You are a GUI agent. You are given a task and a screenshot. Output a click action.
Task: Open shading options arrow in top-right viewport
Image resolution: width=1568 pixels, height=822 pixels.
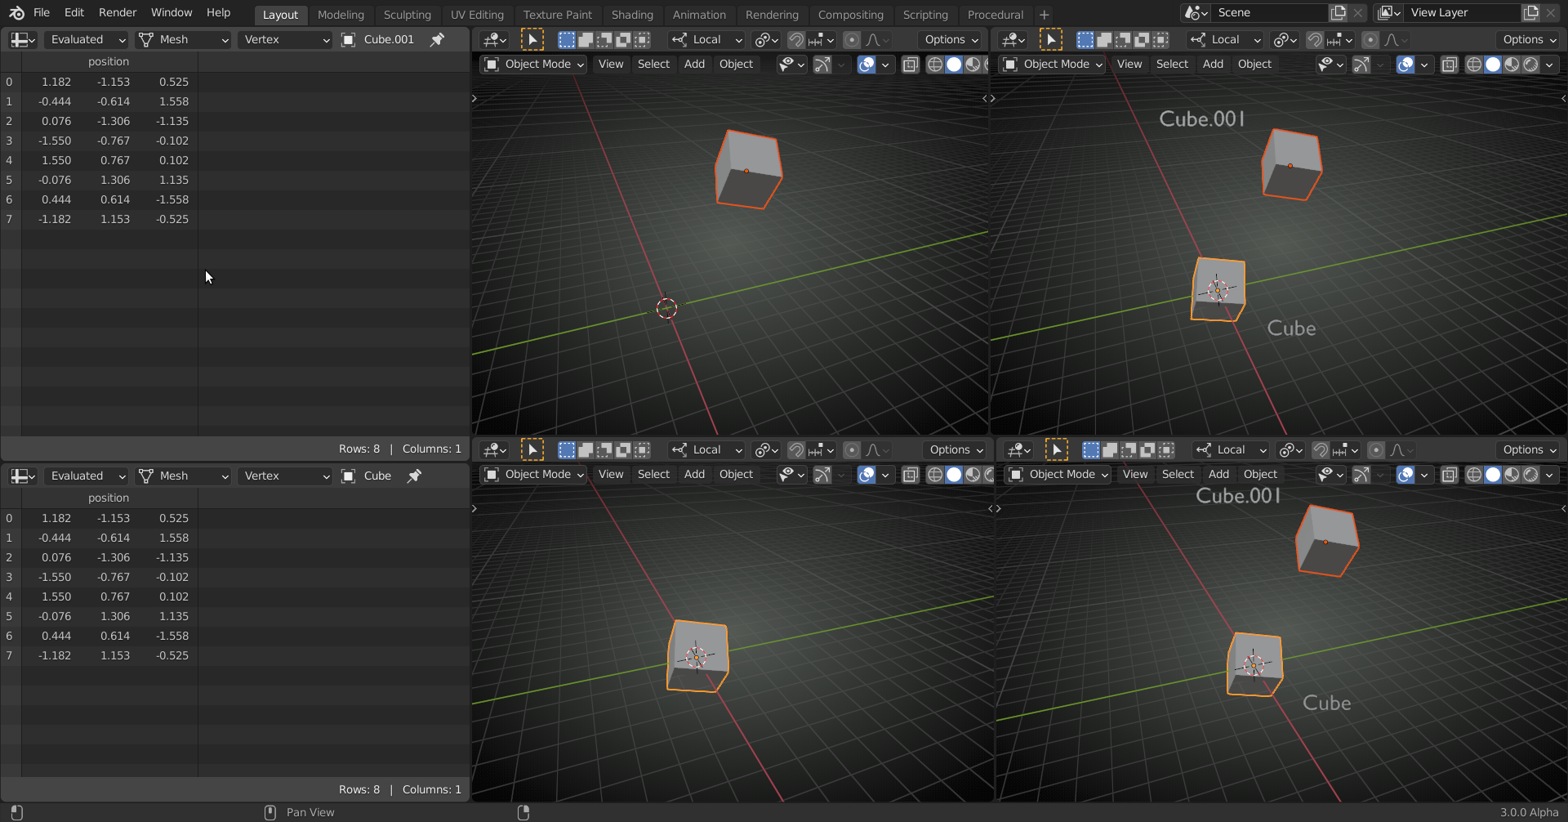(x=1549, y=65)
